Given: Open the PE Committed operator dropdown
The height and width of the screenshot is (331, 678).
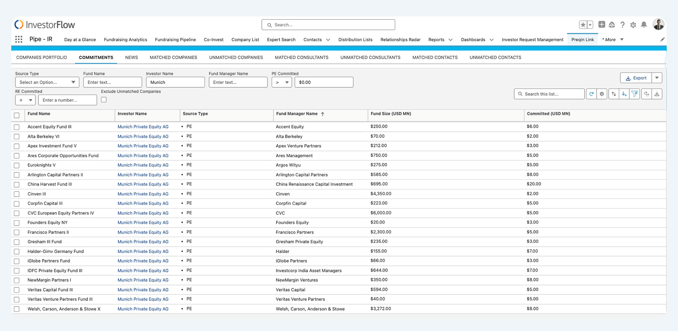Looking at the screenshot, I should point(282,82).
